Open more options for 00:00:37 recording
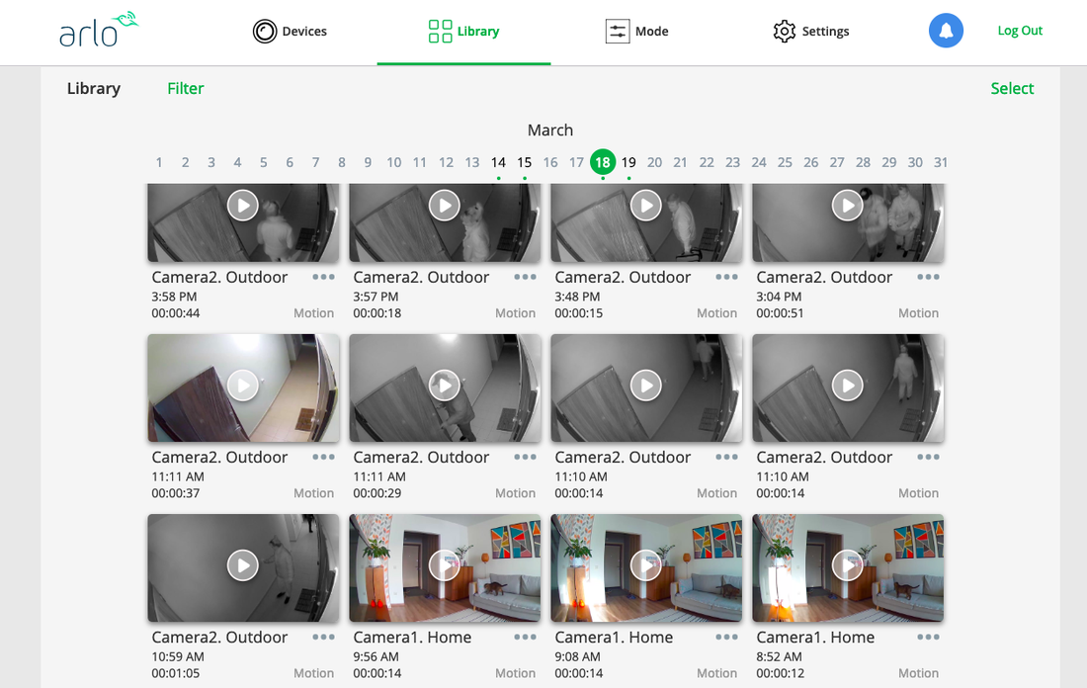Viewport: 1087px width, 688px height. coord(323,457)
